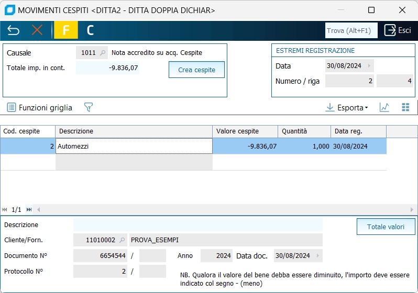Open the Esporta dropdown
This screenshot has width=418, height=293.
tap(347, 107)
